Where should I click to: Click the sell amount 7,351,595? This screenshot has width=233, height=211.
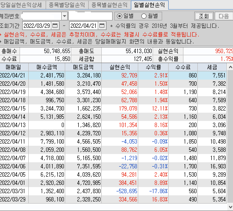[x=89, y=166]
